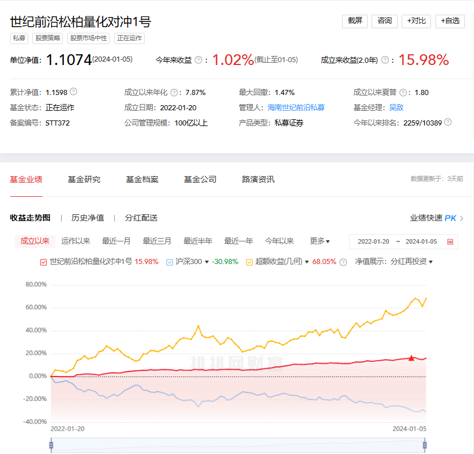474x454 pixels.
Task: Select the 最近半年 period
Action: tap(198, 241)
